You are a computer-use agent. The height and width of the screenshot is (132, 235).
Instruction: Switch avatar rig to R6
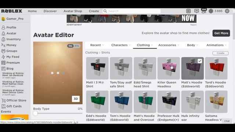pos(70,46)
